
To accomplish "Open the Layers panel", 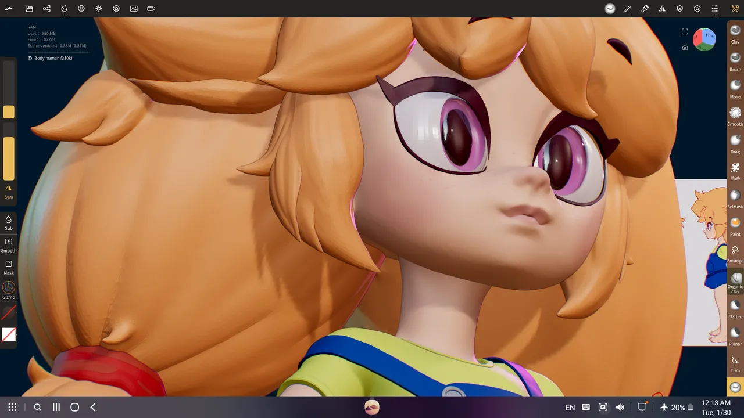I will (x=679, y=9).
